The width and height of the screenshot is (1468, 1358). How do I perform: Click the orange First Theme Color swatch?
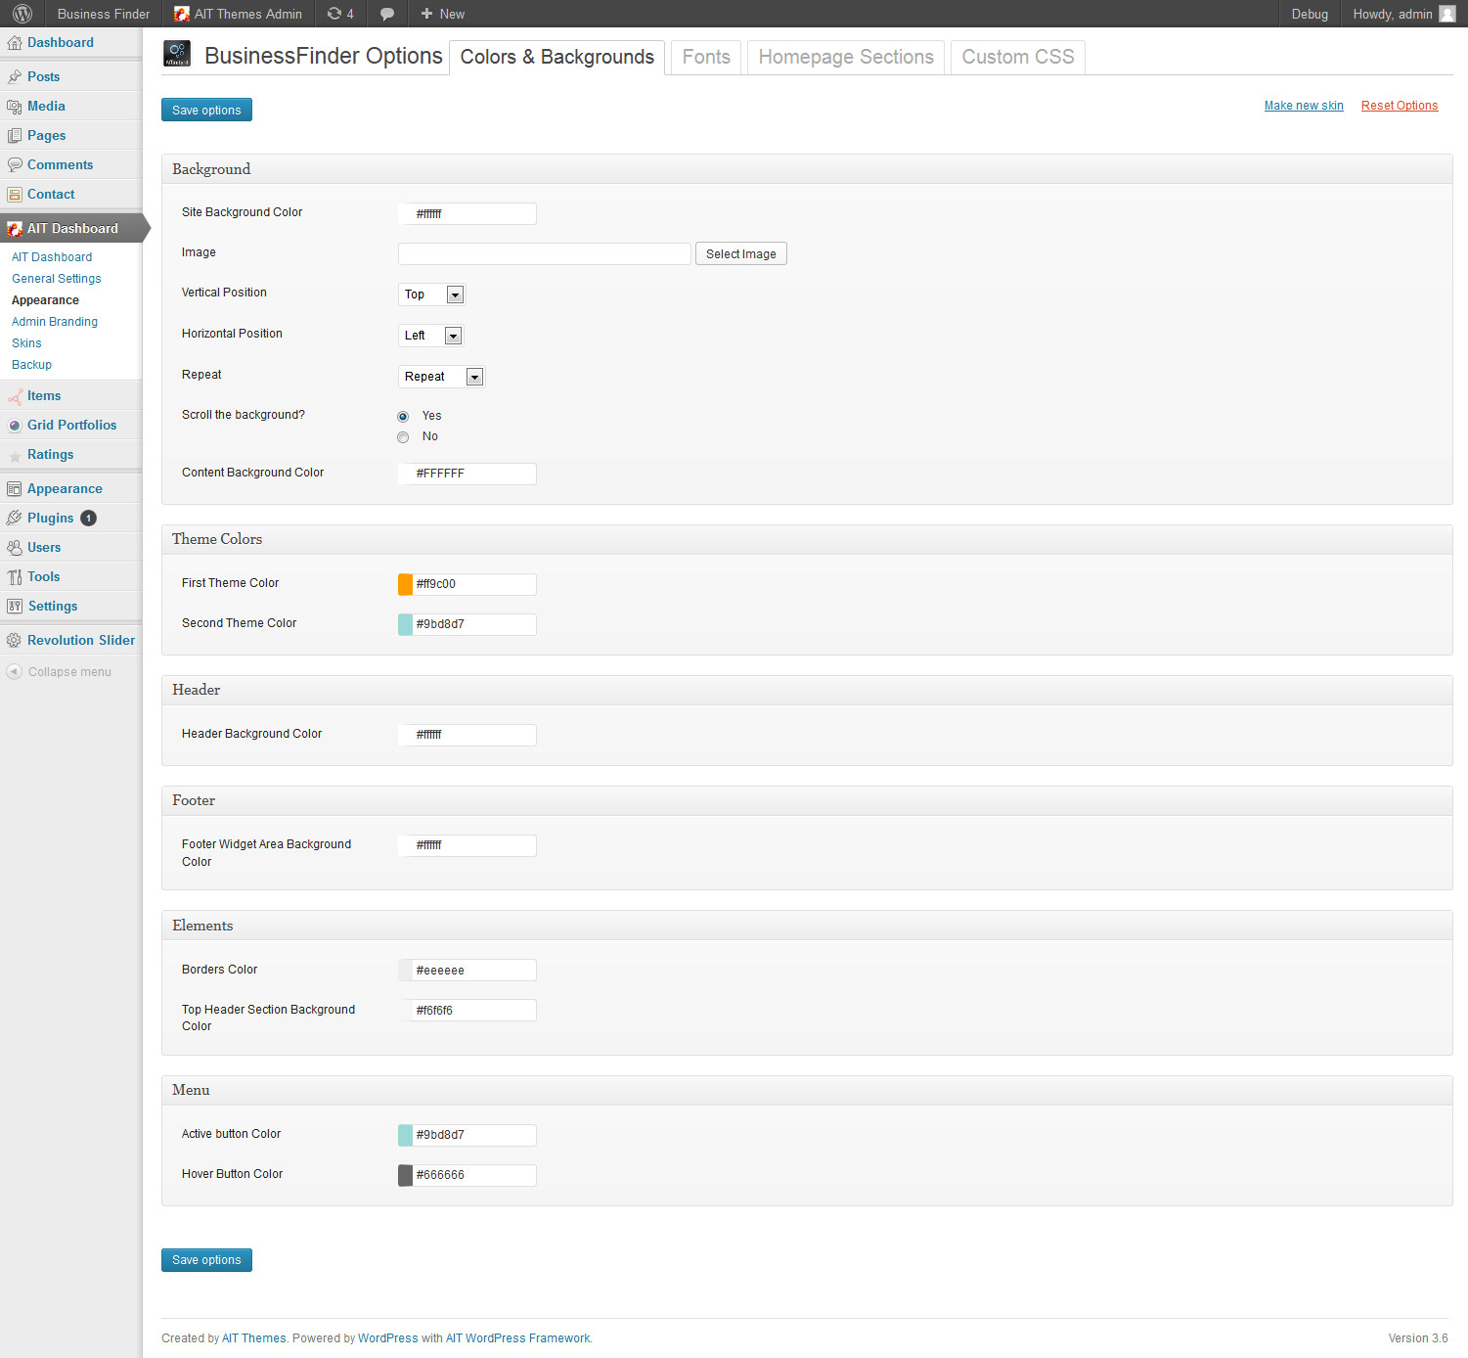point(405,584)
